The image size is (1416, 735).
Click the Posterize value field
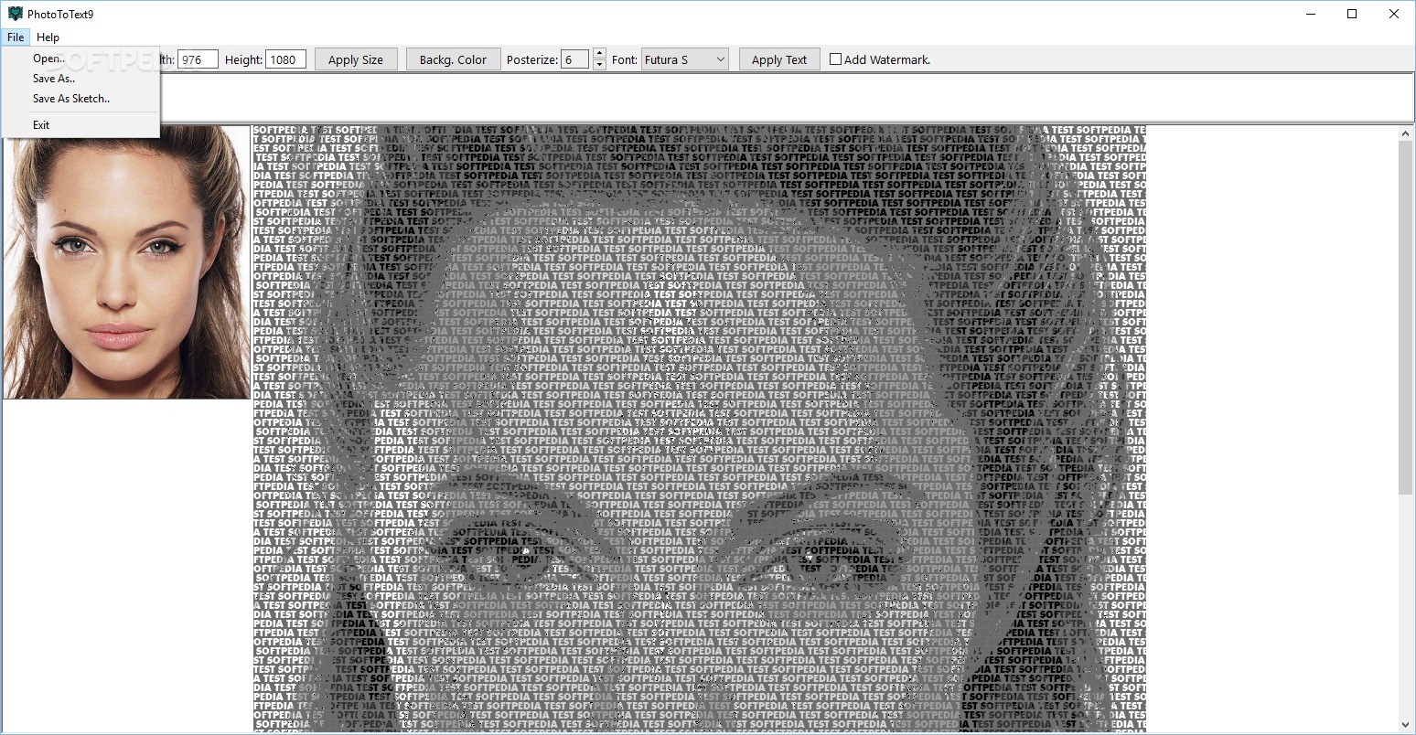click(x=574, y=59)
